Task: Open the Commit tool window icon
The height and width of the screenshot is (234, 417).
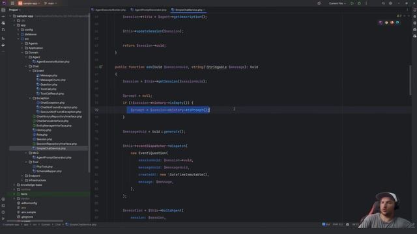Action: tap(3, 16)
